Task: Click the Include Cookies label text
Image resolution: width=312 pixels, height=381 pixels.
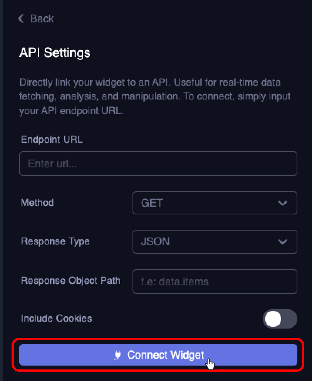Action: click(x=56, y=319)
